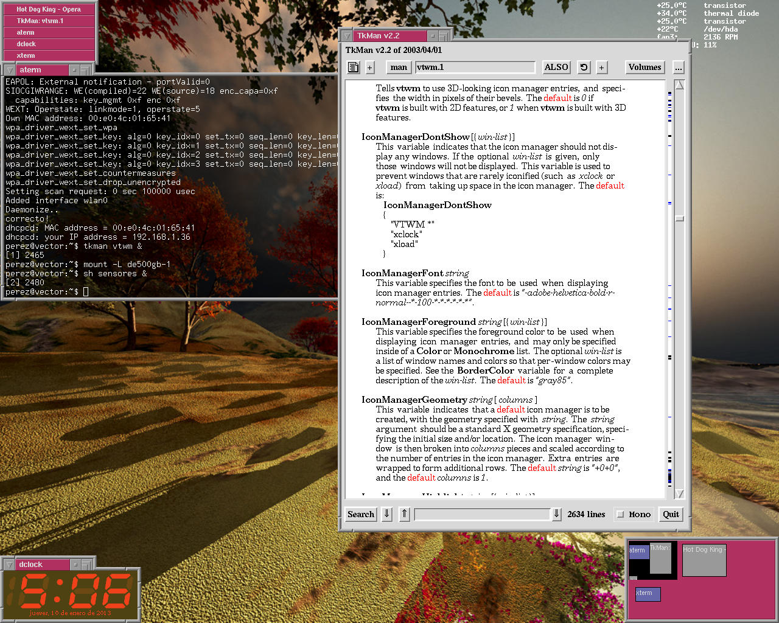Focus the vtwm.1 page name field

[475, 67]
